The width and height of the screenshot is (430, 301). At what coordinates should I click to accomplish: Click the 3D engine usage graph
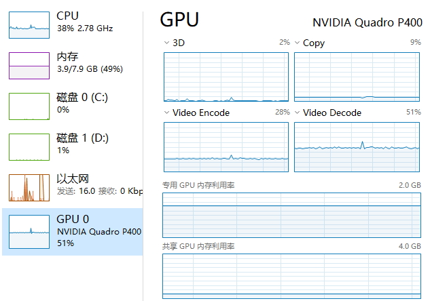tap(227, 77)
